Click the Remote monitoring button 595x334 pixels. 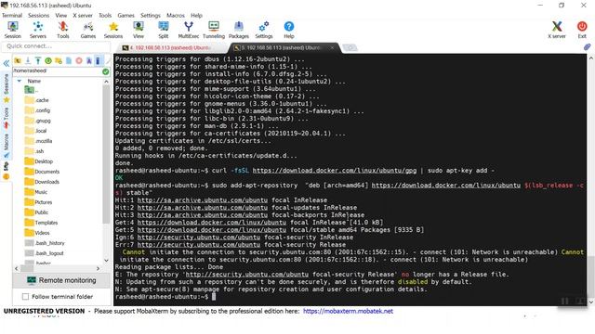tap(62, 280)
